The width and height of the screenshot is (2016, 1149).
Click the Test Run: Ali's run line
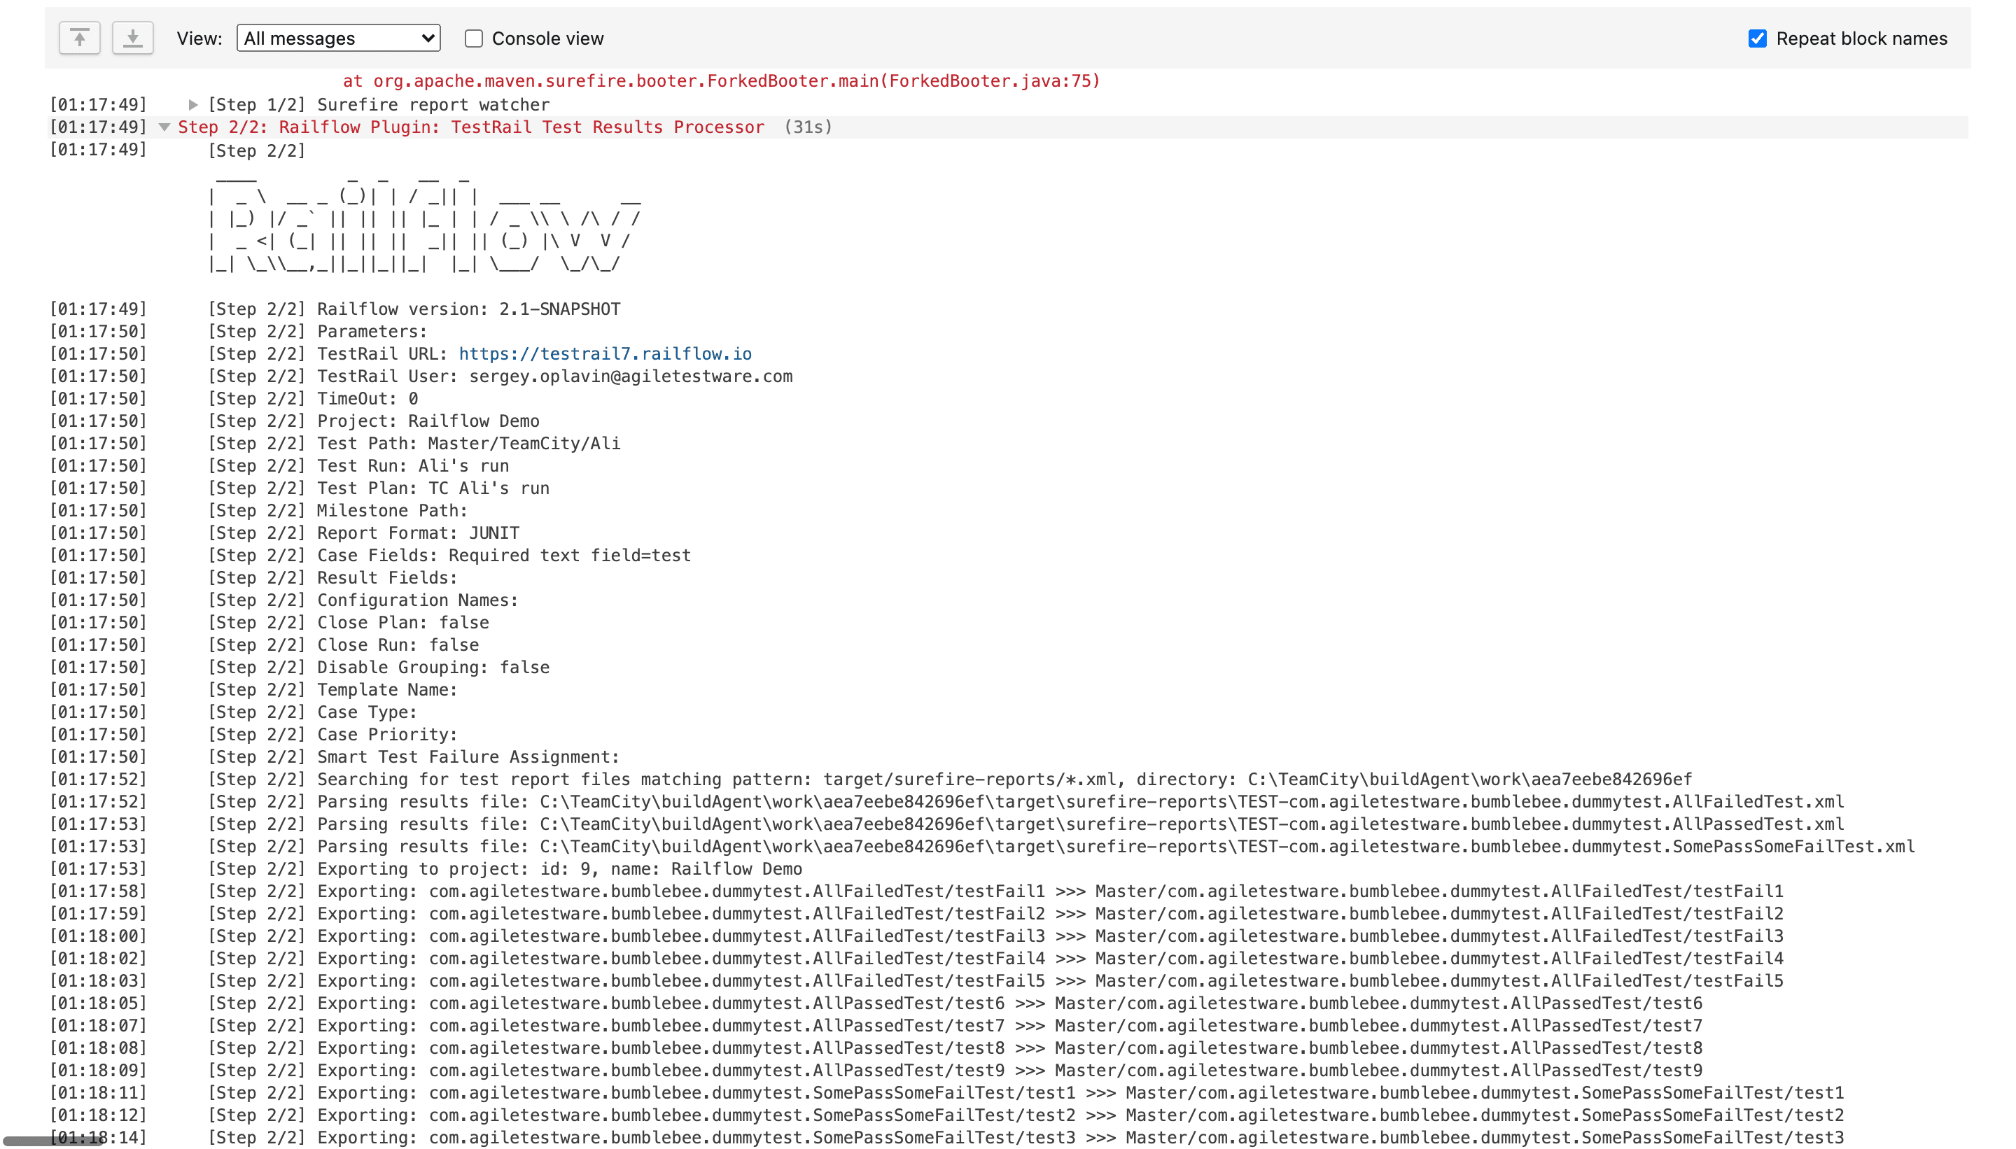click(x=413, y=465)
